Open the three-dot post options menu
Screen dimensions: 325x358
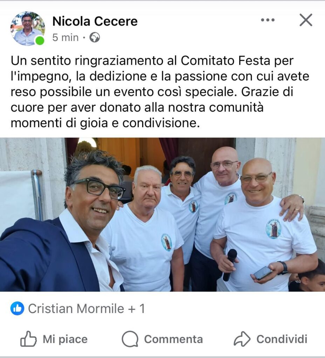point(268,20)
